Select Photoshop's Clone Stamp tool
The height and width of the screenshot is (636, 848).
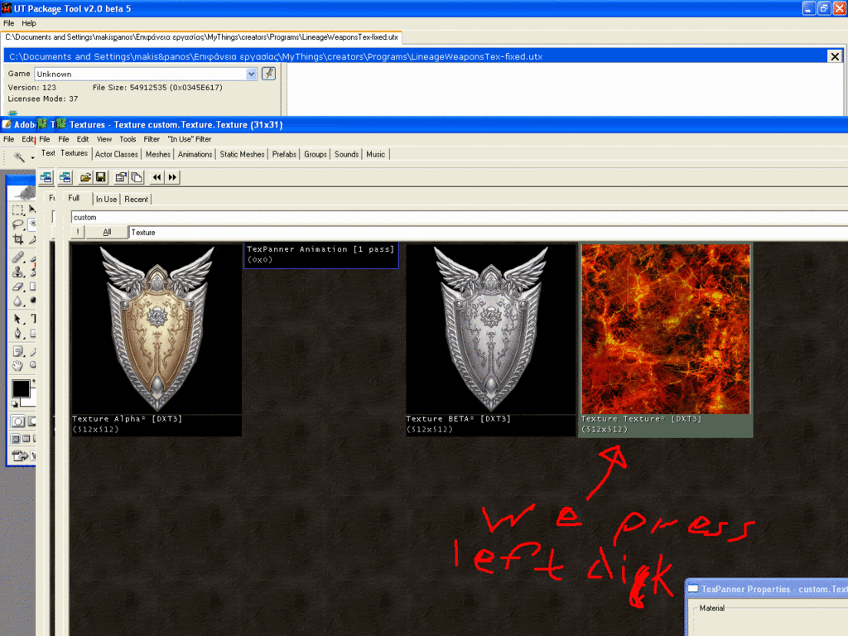(x=17, y=271)
